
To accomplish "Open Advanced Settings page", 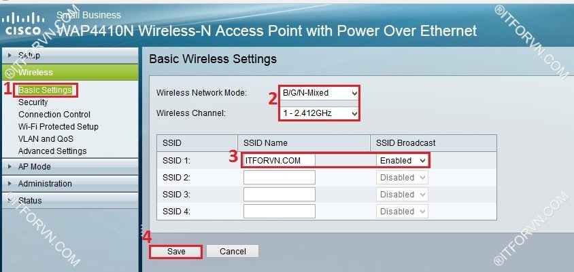I will coord(52,151).
